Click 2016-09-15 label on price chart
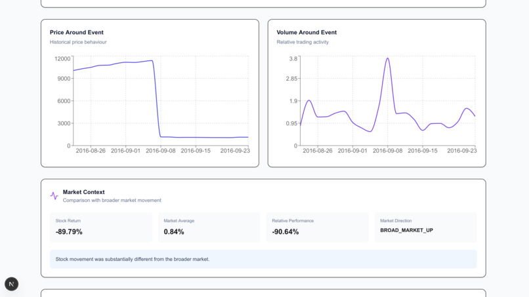This screenshot has width=529, height=297. click(196, 151)
